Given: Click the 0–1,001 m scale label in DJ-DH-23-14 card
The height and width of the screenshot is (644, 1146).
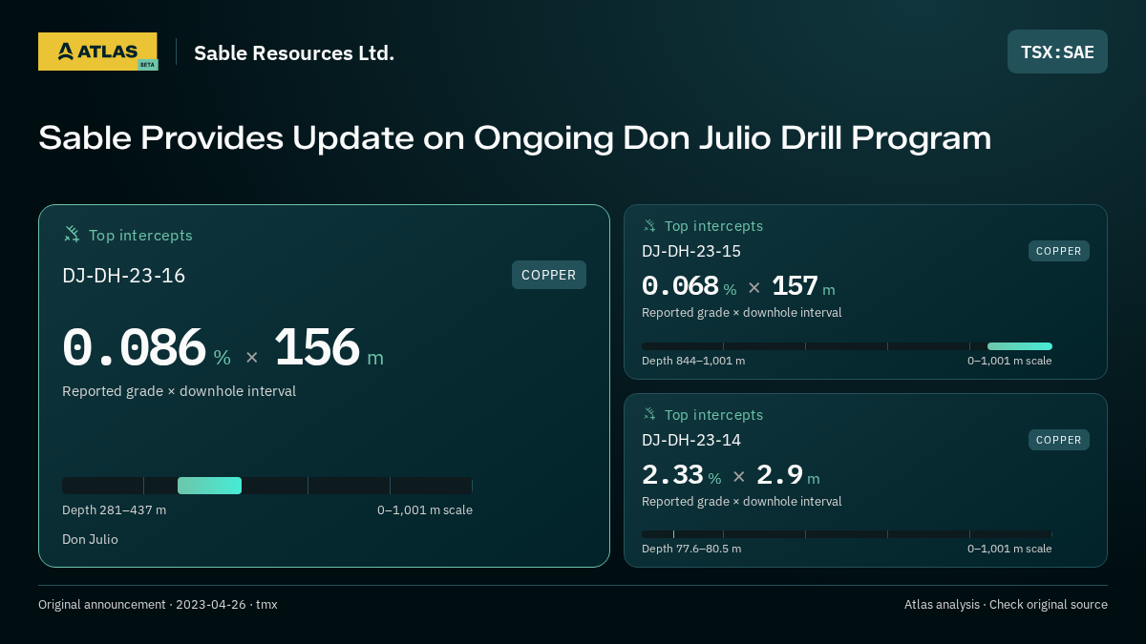Looking at the screenshot, I should tap(1009, 549).
